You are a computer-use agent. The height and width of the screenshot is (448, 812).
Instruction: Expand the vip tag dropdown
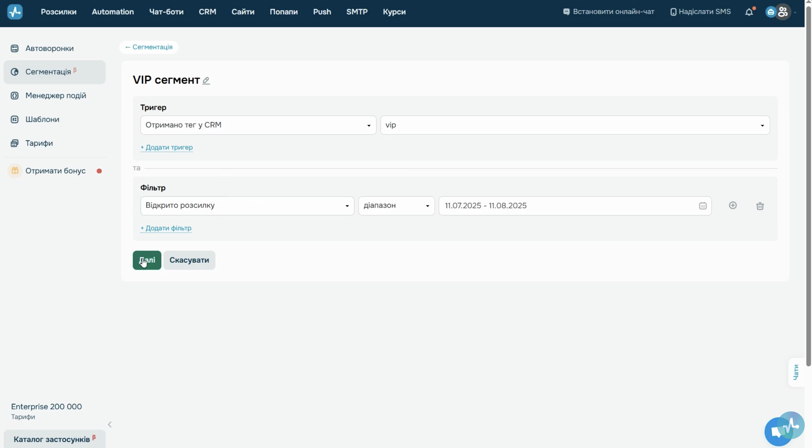click(x=575, y=125)
